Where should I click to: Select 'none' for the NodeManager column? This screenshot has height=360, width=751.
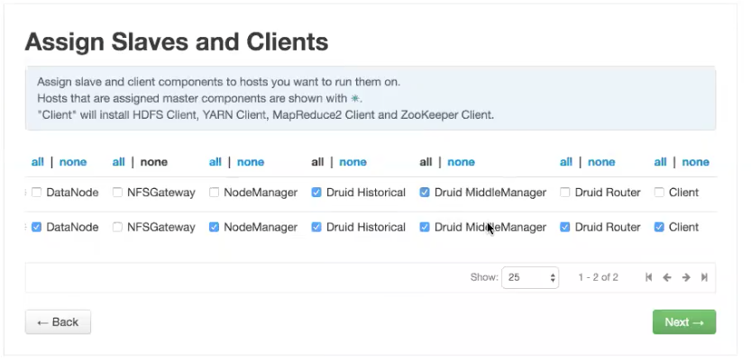click(251, 162)
